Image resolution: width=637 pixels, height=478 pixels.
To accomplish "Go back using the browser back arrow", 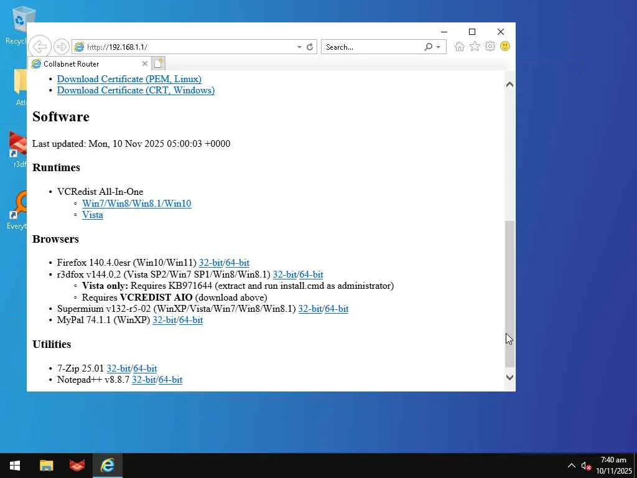I will [x=40, y=47].
